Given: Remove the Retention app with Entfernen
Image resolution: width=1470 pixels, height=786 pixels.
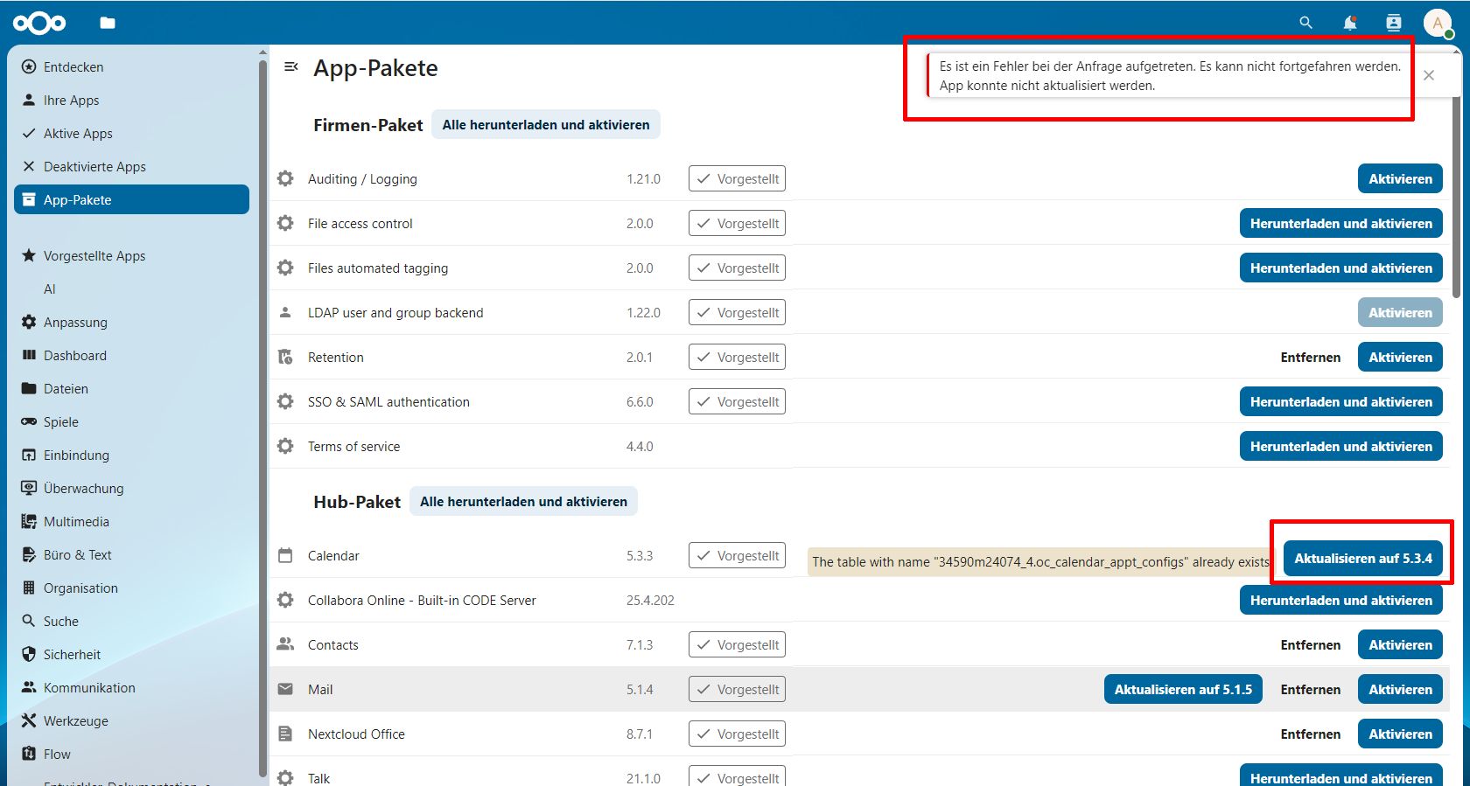Looking at the screenshot, I should pos(1310,357).
